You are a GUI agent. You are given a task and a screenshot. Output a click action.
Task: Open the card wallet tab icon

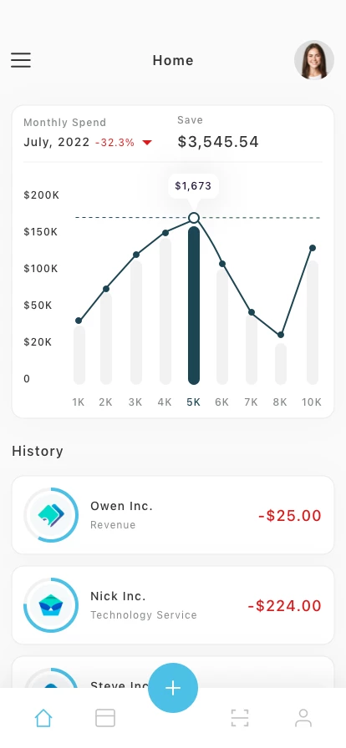[105, 717]
